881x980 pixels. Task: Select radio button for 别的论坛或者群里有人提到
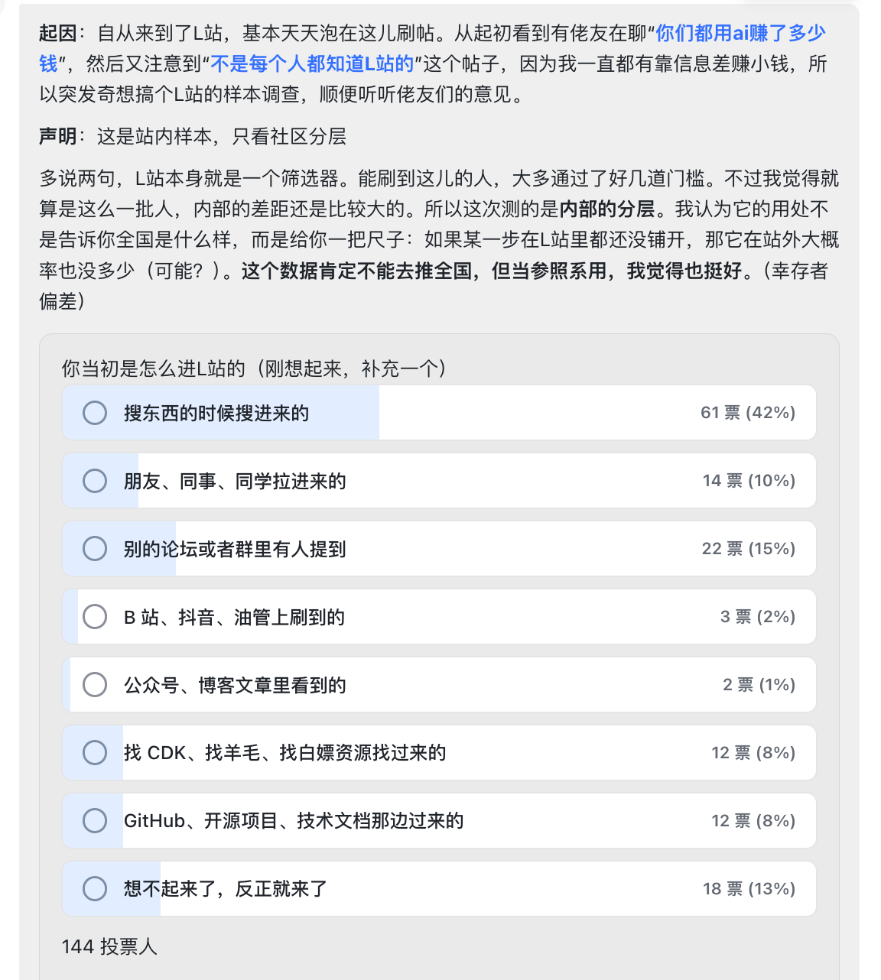(95, 549)
